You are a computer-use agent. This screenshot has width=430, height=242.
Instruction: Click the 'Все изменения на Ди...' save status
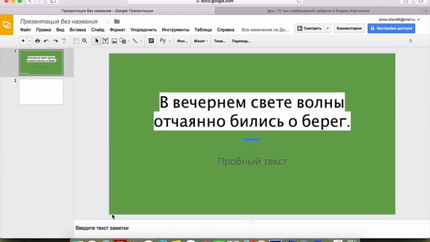pyautogui.click(x=265, y=30)
